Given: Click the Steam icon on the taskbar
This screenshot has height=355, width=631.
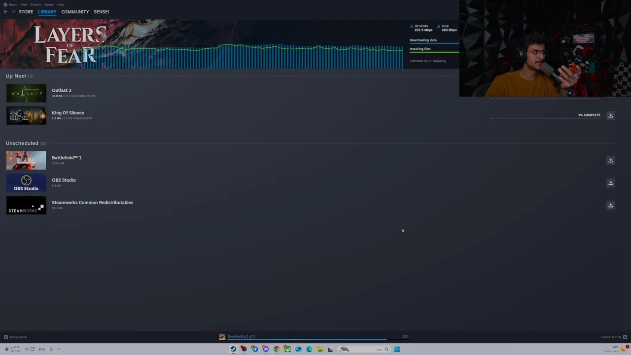Looking at the screenshot, I should pos(233,349).
